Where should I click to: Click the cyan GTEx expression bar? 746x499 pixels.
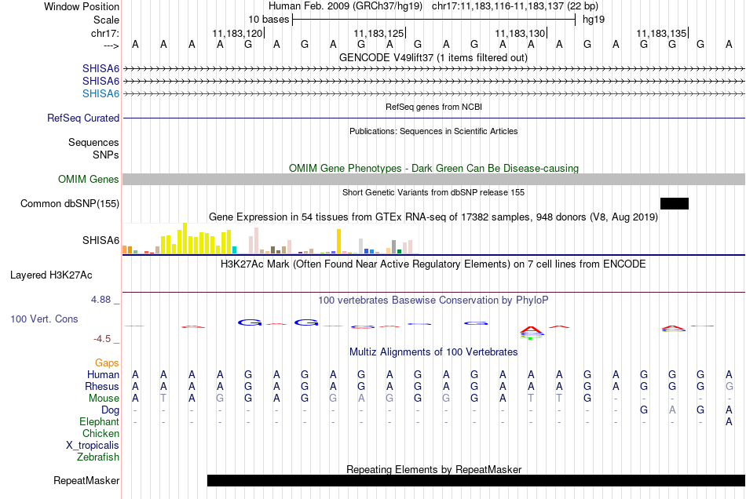tap(234, 250)
